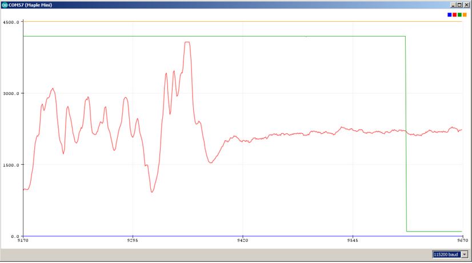Click the highest peak of the red trace
Screen dimensions: 472x263
[x=187, y=42]
